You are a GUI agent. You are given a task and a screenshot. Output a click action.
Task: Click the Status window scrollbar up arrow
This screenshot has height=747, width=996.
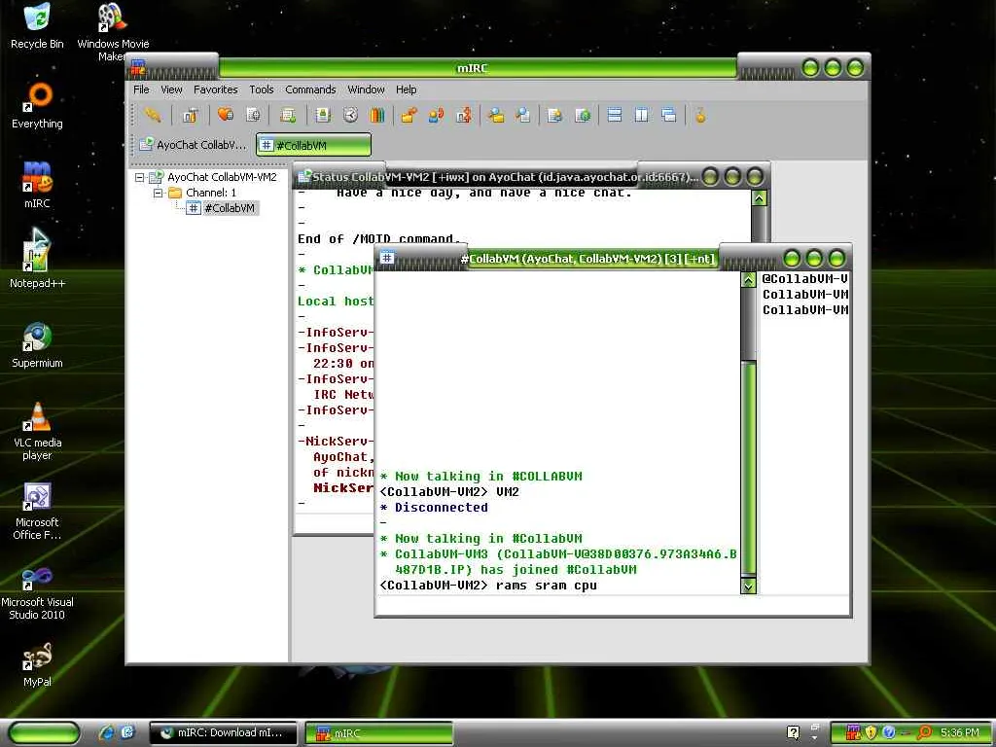click(759, 198)
